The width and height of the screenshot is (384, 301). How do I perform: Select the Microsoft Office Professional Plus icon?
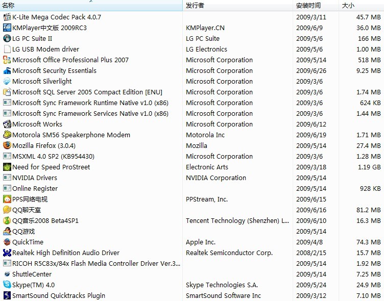(x=7, y=60)
